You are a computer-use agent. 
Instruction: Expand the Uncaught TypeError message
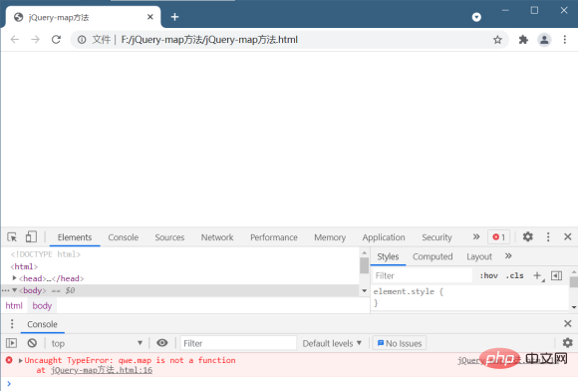pos(20,360)
